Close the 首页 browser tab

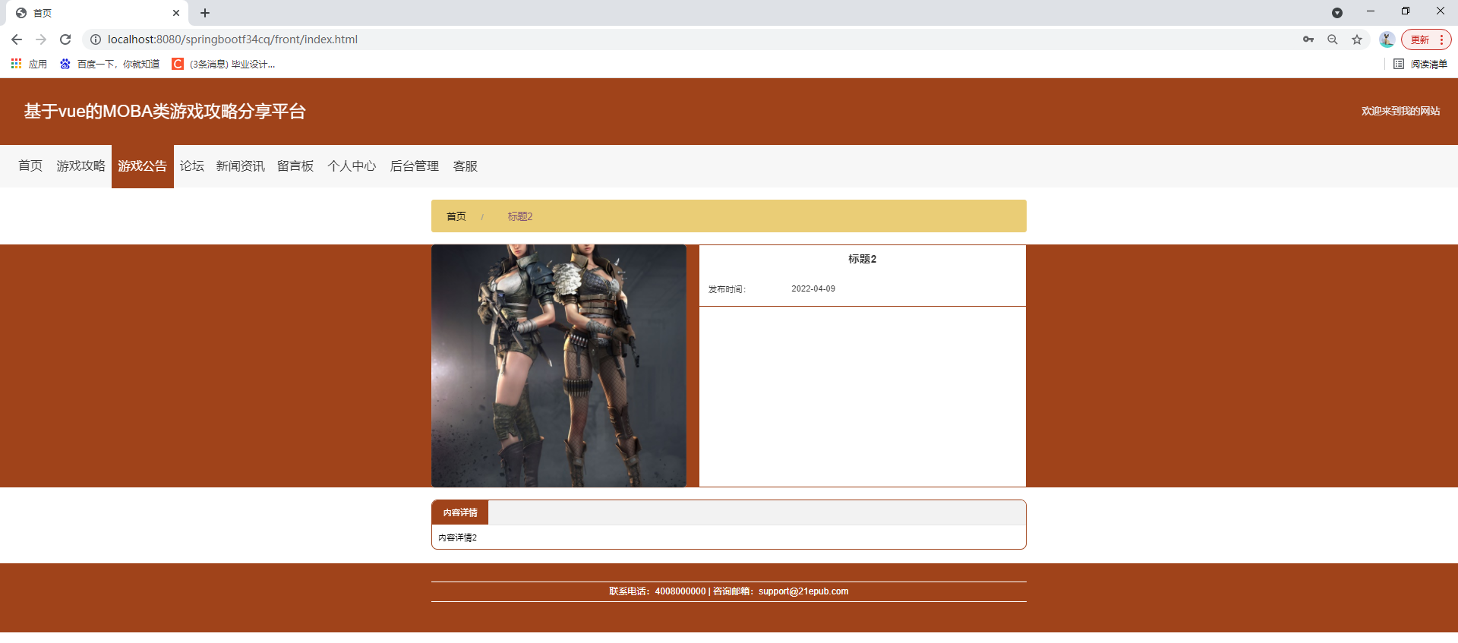pos(176,13)
